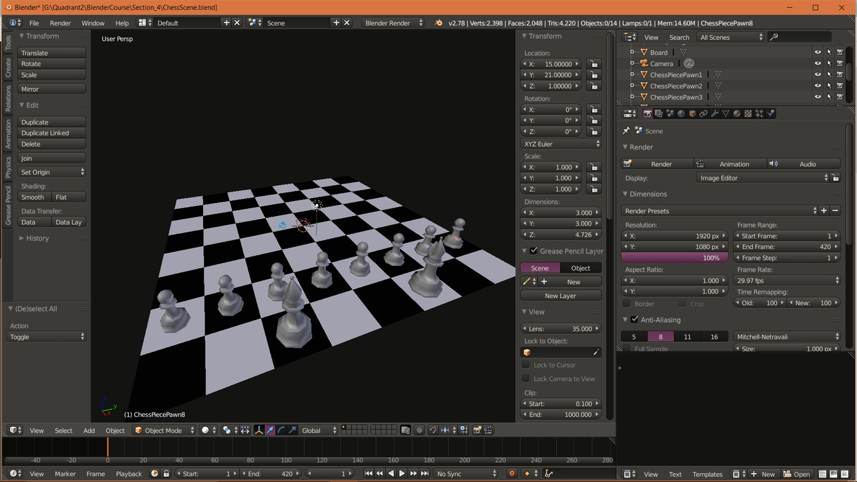Open the Object Mode dropdown
The image size is (857, 482).
(x=164, y=431)
